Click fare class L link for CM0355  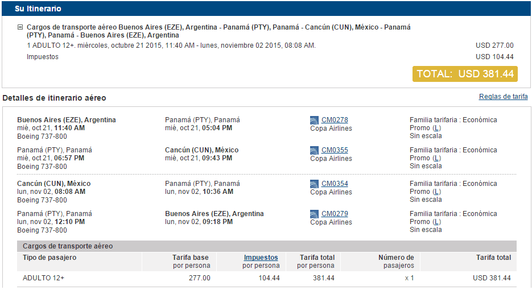tap(436, 159)
